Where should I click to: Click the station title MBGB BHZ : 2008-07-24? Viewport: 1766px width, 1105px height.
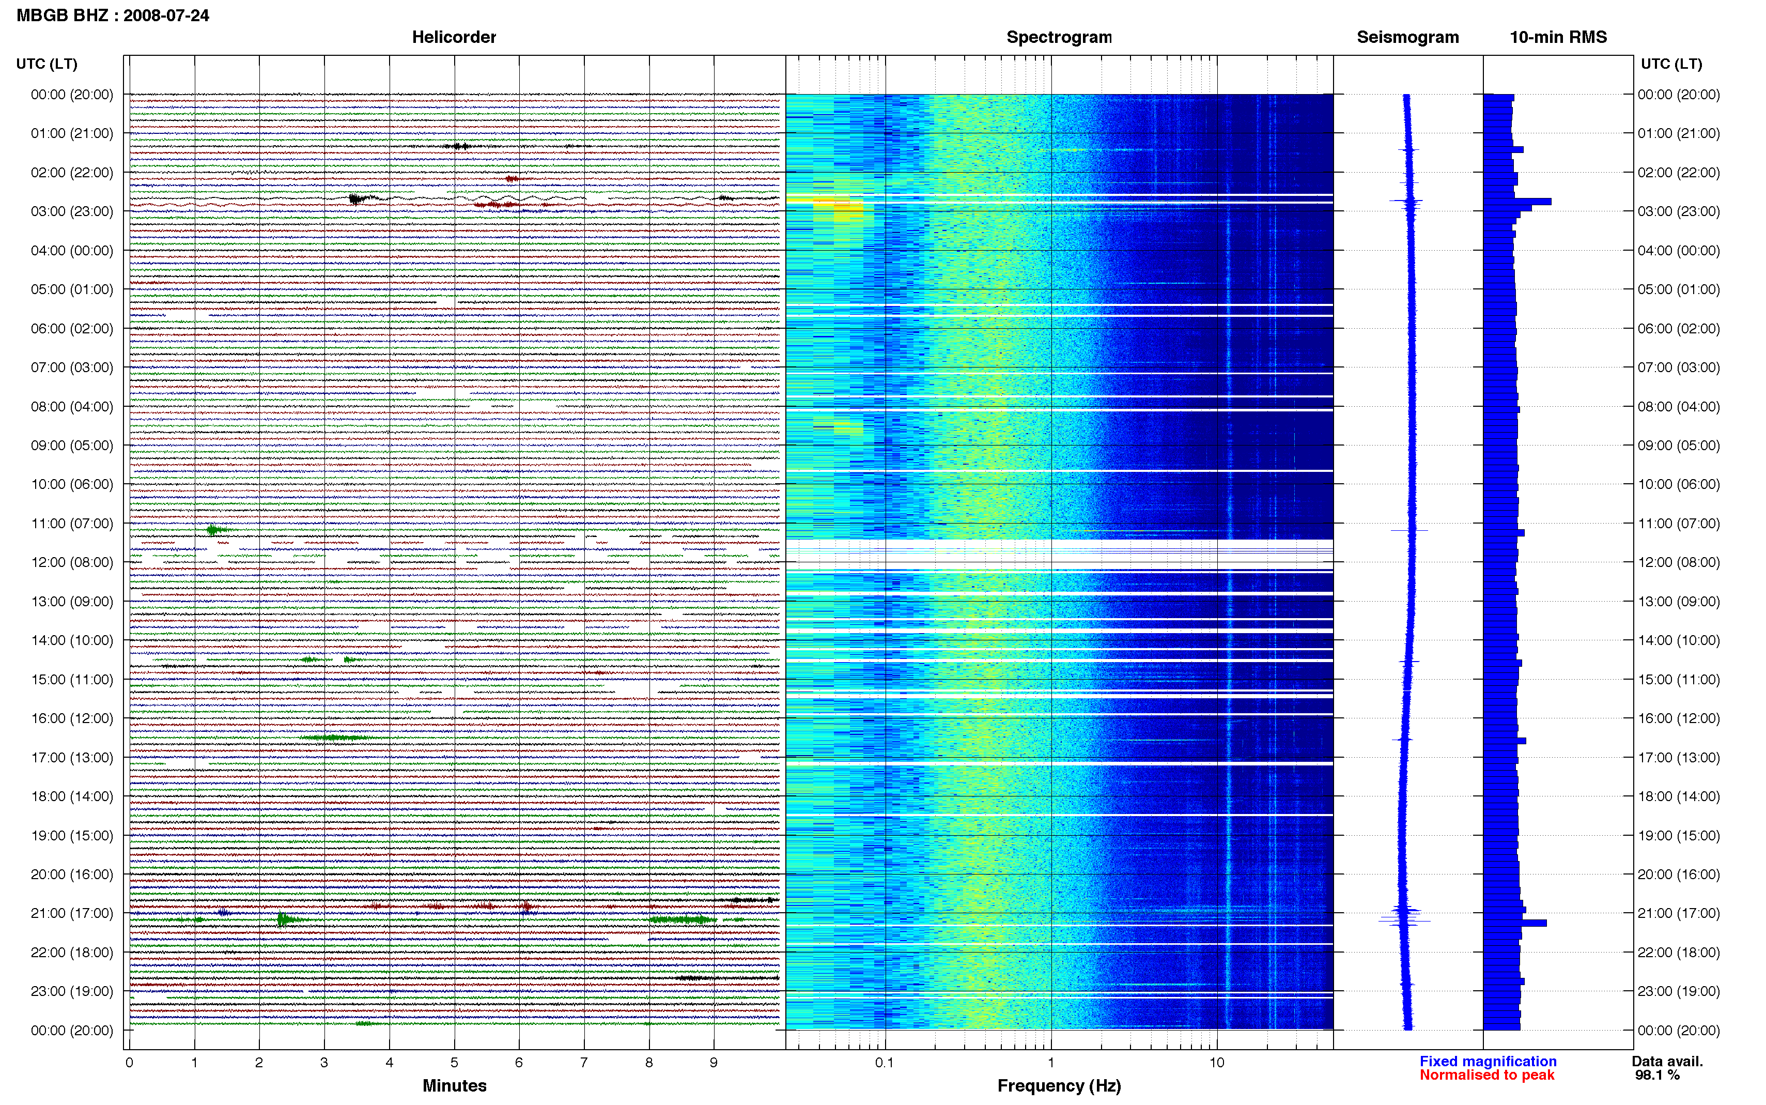coord(113,16)
